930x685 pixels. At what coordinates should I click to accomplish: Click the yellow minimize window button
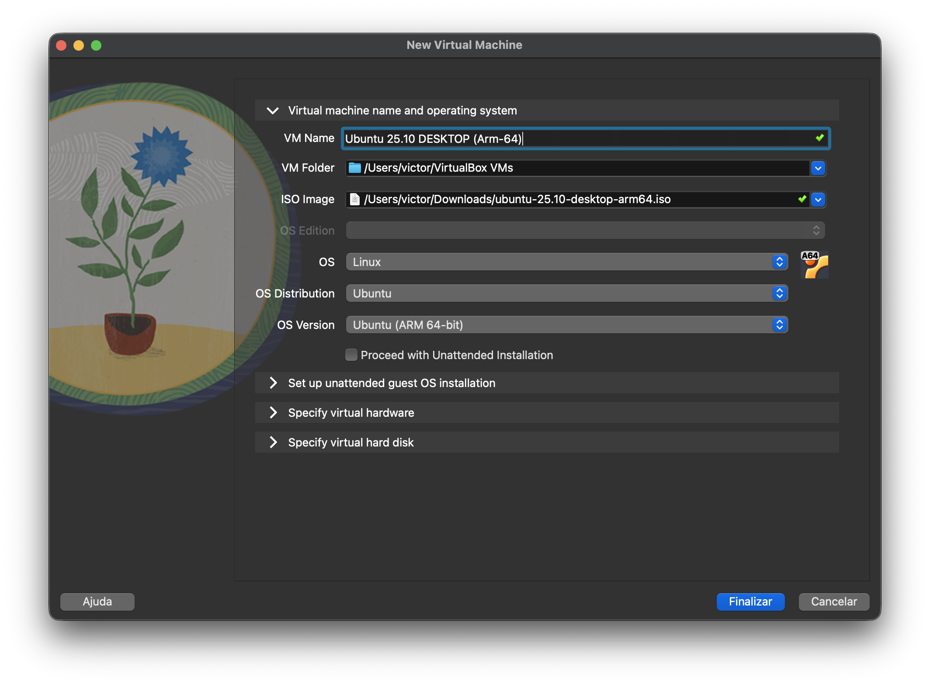pos(79,45)
